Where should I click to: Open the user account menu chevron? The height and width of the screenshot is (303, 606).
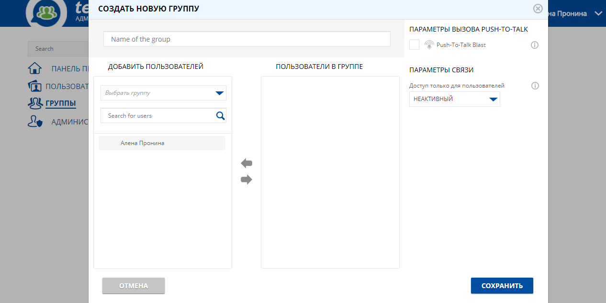(598, 13)
